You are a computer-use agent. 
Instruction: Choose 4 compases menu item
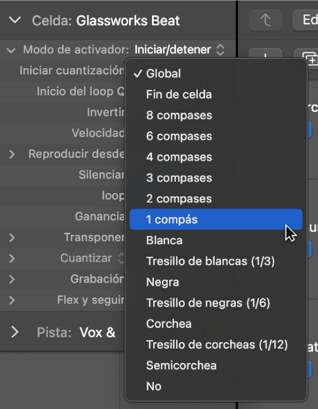(x=216, y=157)
